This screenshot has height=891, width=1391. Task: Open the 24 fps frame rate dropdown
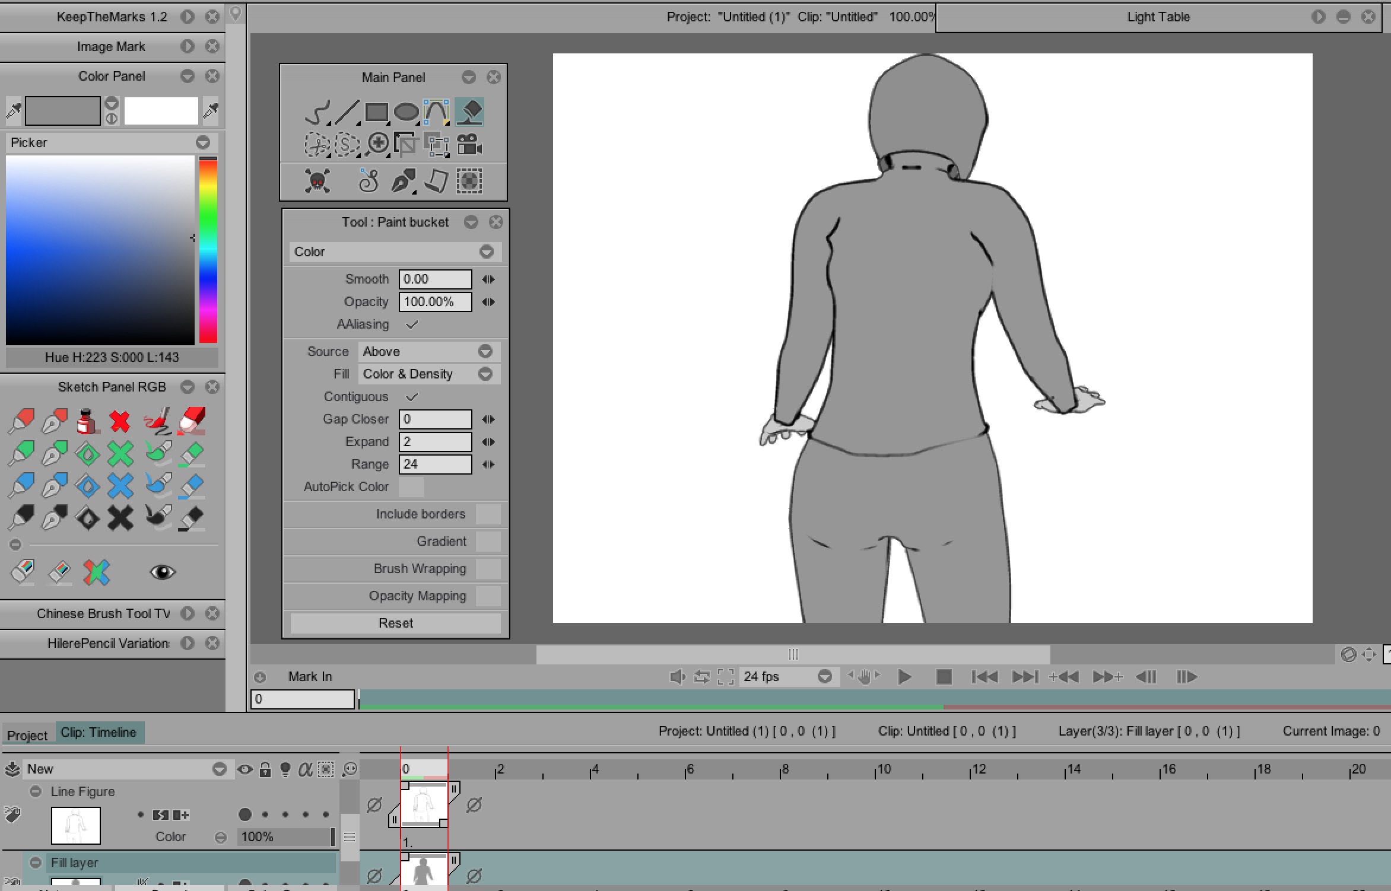click(789, 677)
